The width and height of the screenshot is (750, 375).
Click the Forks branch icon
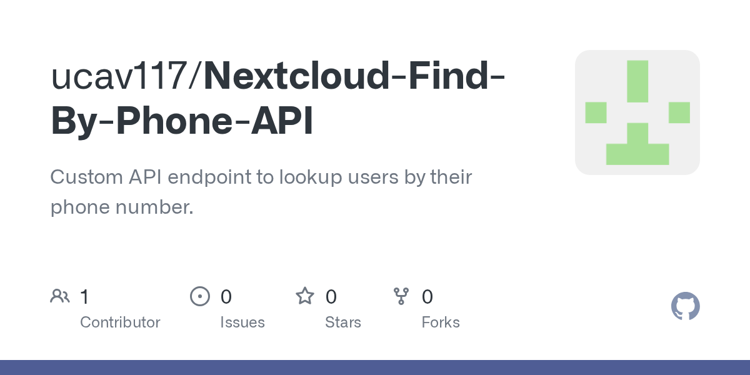401,296
